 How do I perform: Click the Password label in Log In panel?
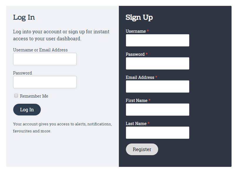tap(22, 73)
